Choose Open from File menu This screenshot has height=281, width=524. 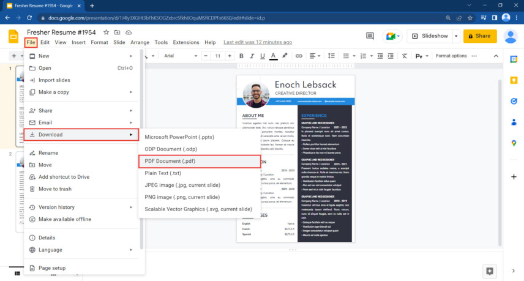pyautogui.click(x=81, y=68)
